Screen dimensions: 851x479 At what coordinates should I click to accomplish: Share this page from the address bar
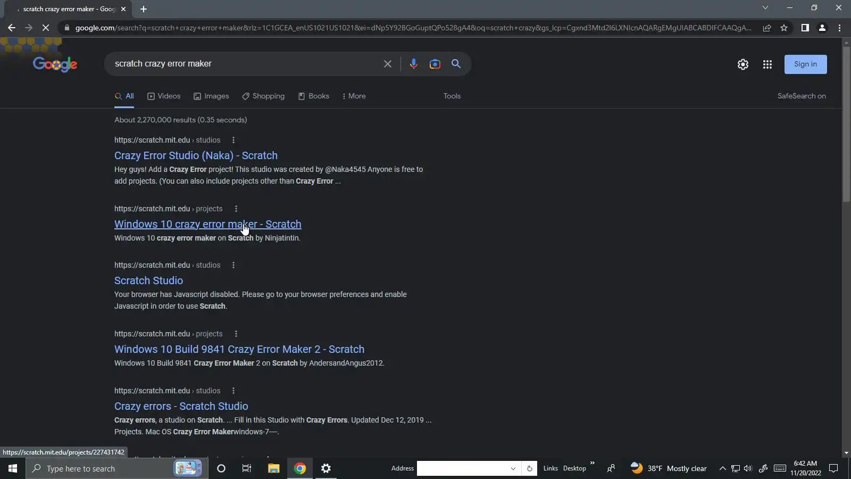[x=767, y=28]
